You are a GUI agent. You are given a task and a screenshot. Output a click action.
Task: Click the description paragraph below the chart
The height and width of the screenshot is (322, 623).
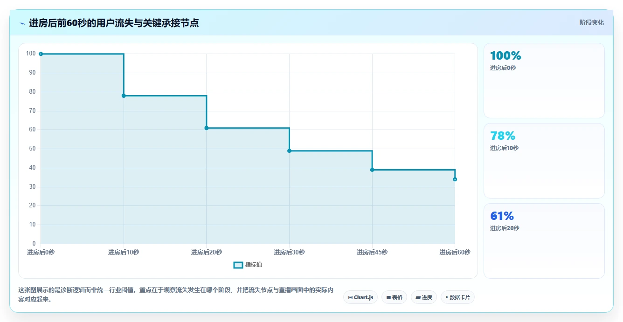176,295
